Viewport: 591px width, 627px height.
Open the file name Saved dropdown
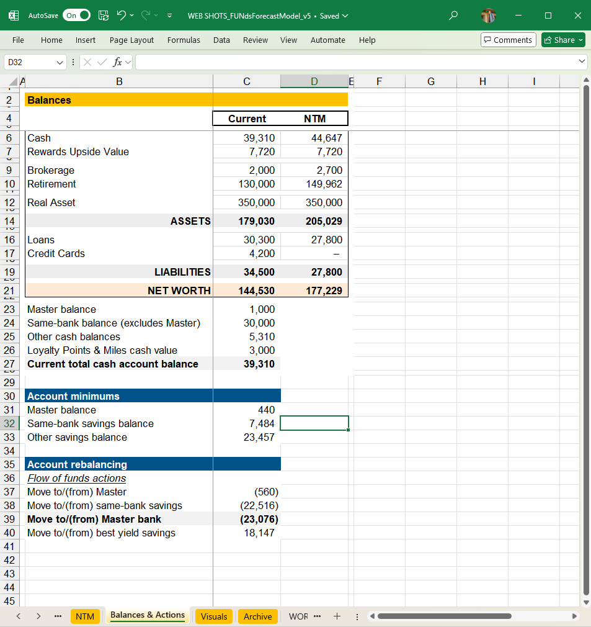point(345,16)
